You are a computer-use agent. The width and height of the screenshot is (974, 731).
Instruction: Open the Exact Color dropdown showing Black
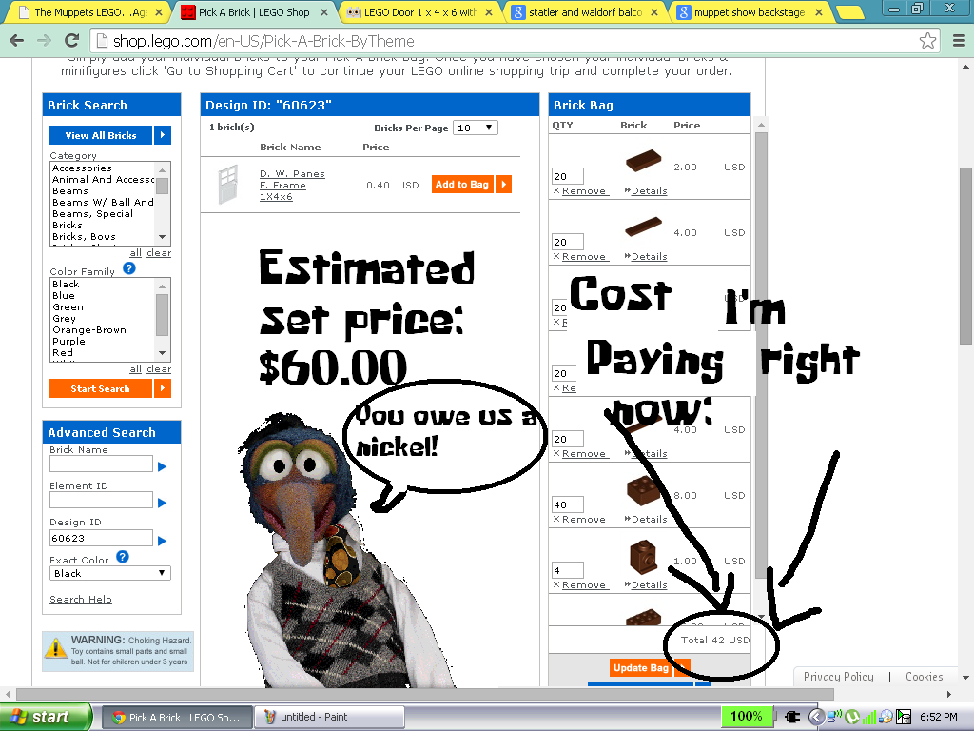click(110, 573)
